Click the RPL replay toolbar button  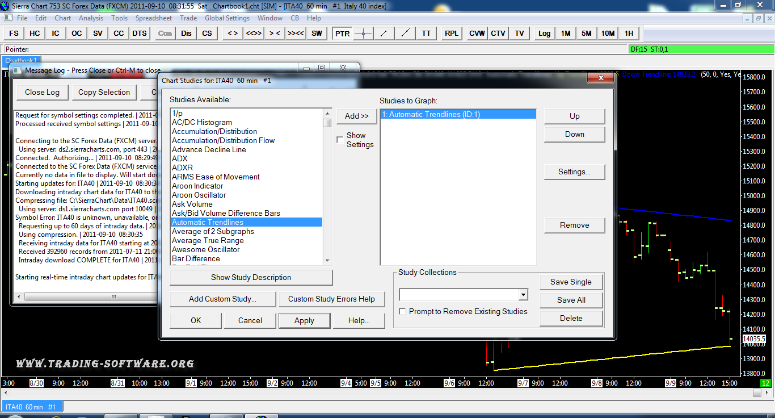point(452,34)
